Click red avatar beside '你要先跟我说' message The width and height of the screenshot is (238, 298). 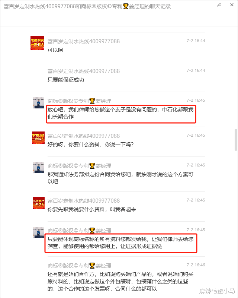[39, 203]
